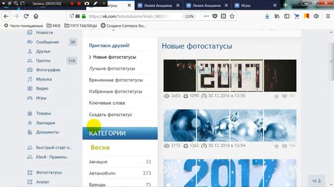Select the recorder pencil draw tool
Image resolution: width=334 pixels, height=187 pixels.
coord(95,4)
